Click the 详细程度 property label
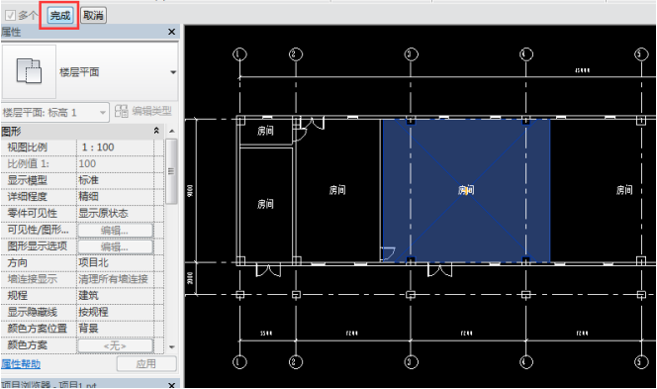The height and width of the screenshot is (389, 657). (28, 197)
